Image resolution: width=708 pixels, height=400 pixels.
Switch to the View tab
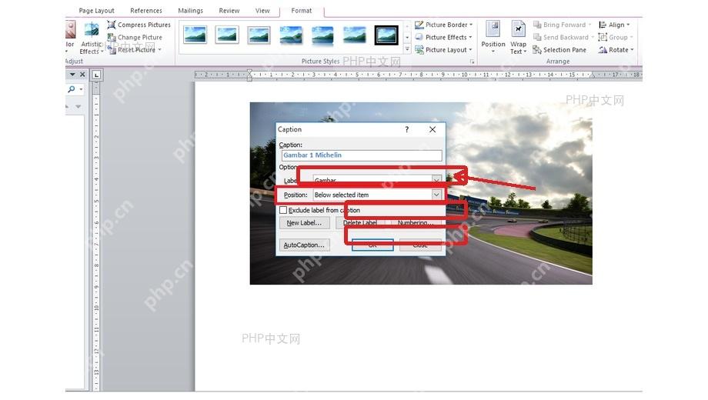point(262,11)
